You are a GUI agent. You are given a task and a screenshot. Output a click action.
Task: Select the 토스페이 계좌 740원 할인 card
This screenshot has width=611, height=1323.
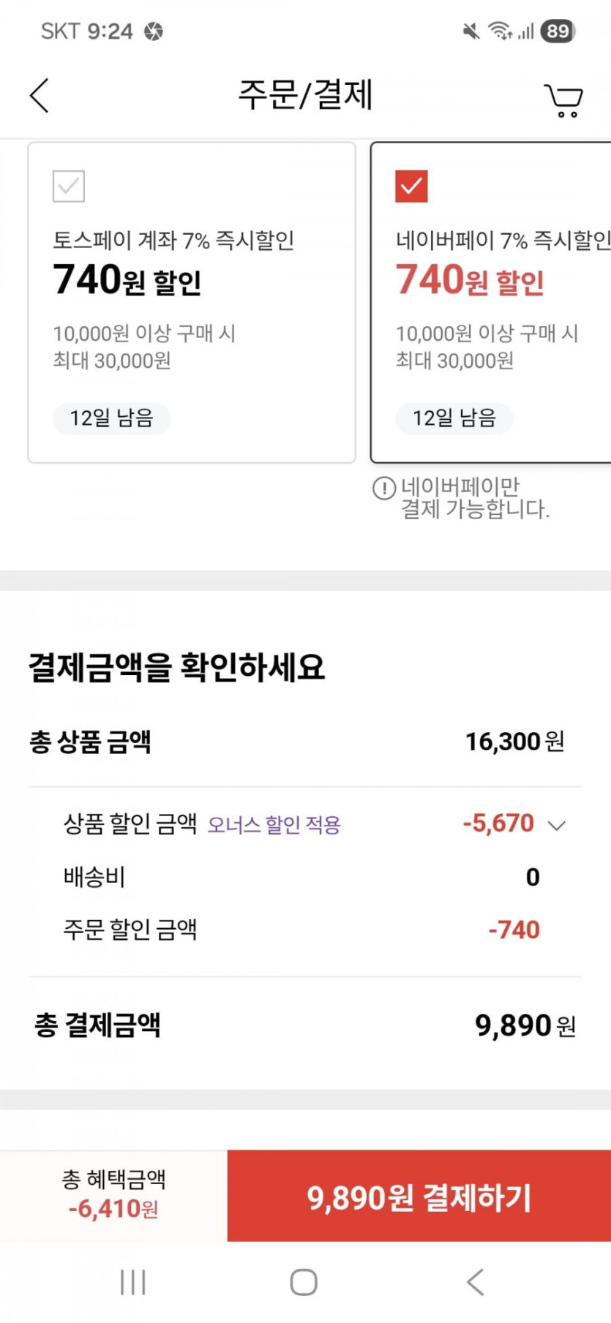(192, 303)
